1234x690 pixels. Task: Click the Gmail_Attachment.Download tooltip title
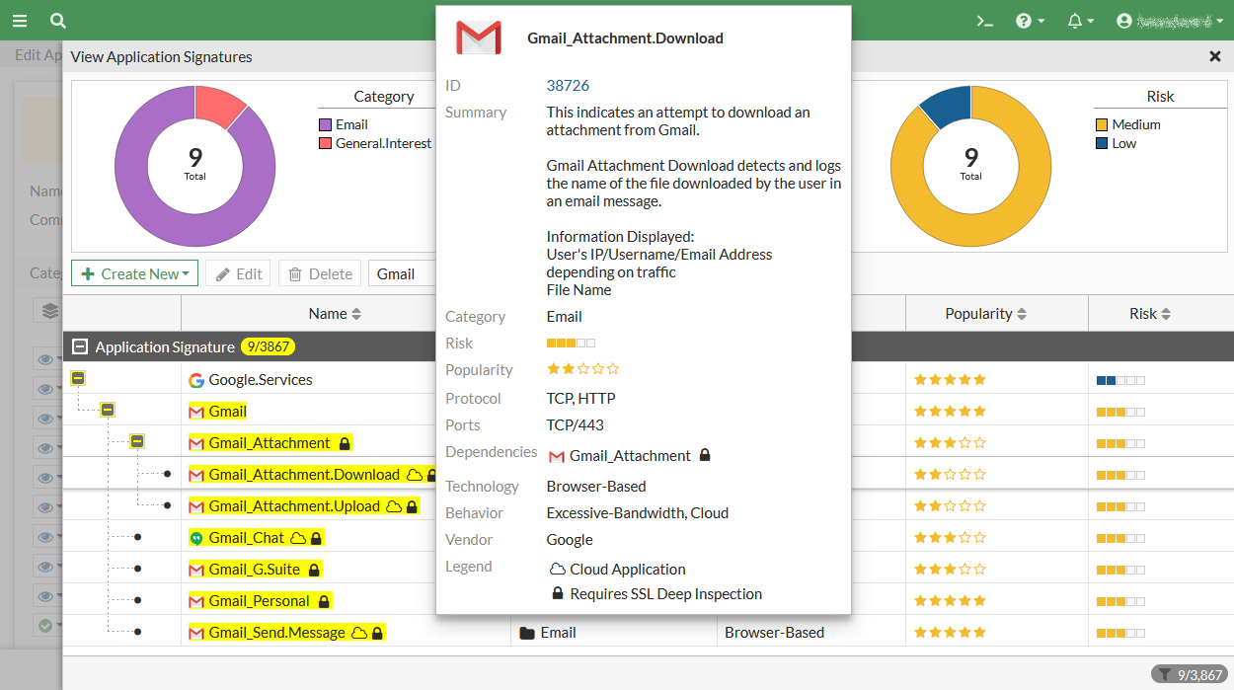click(x=625, y=38)
